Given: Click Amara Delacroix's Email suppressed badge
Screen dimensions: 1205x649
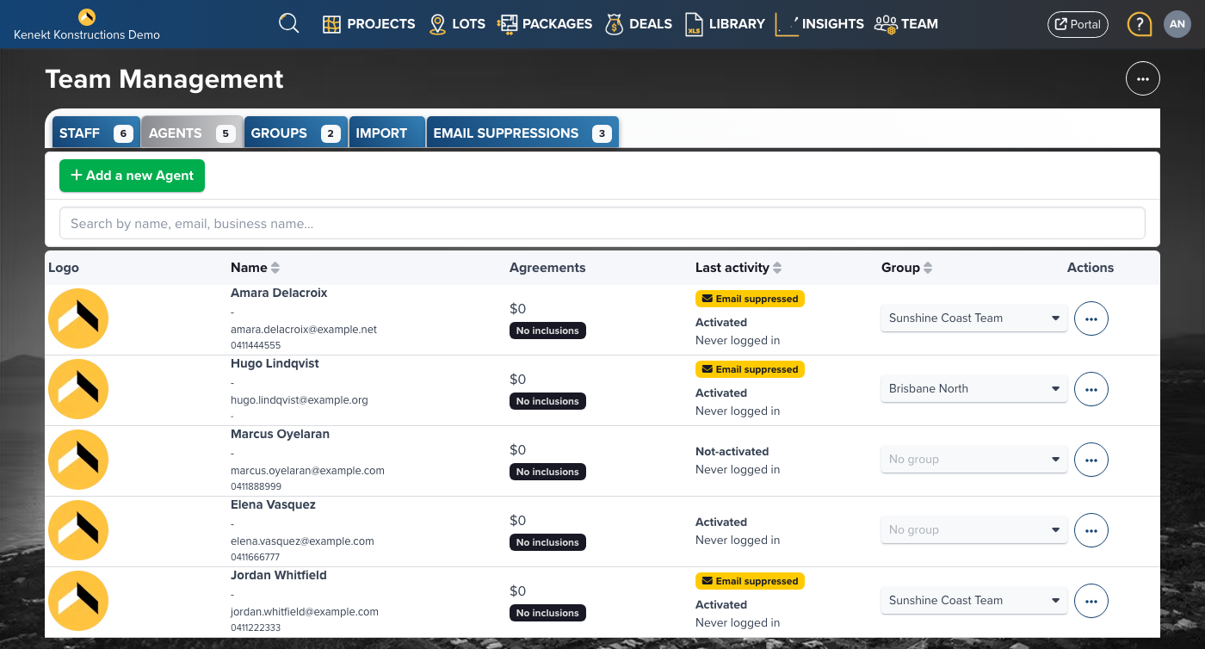Looking at the screenshot, I should [750, 299].
